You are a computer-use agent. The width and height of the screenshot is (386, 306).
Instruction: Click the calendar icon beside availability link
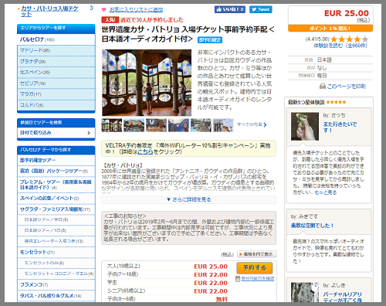click(238, 278)
